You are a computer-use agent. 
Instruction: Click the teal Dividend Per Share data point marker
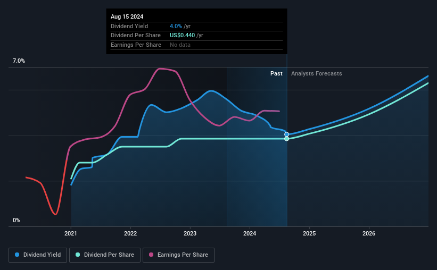coord(287,139)
